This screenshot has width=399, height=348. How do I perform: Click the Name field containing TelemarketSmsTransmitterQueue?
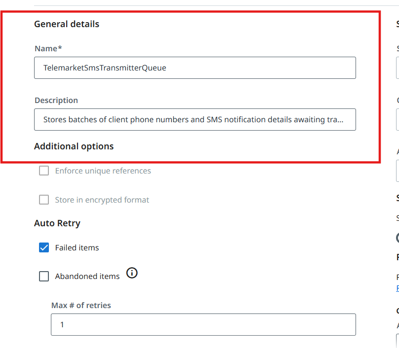point(195,68)
